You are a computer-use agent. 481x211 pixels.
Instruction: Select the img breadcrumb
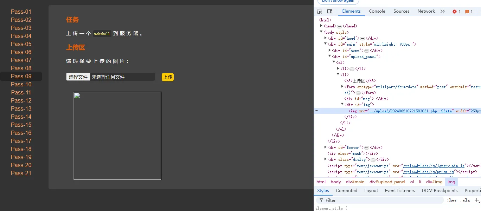click(451, 182)
